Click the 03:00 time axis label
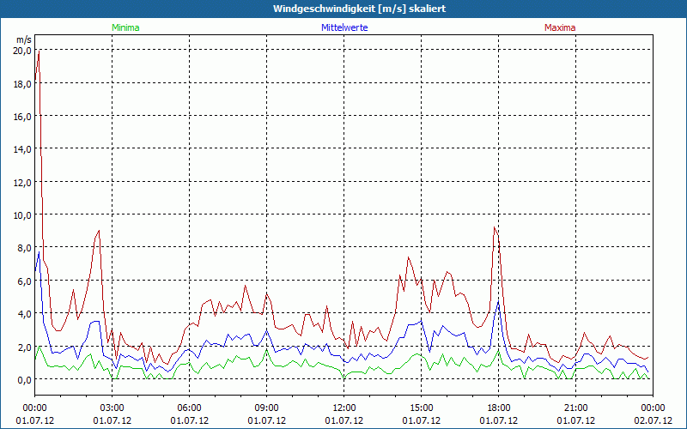The height and width of the screenshot is (429, 687). pos(112,408)
